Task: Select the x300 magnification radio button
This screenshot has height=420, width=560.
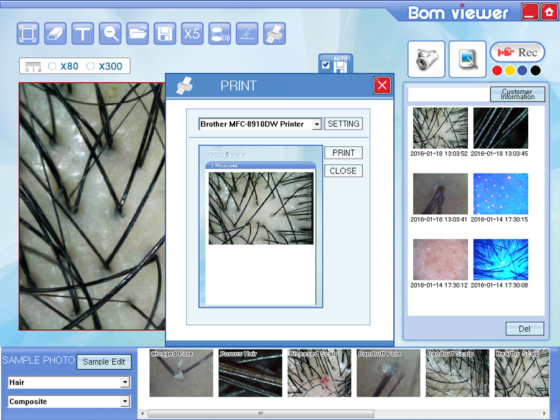Action: coord(91,66)
